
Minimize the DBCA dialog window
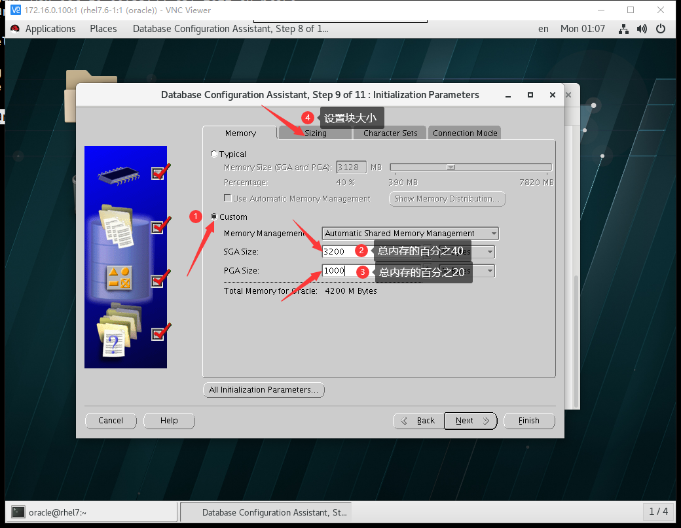point(507,95)
